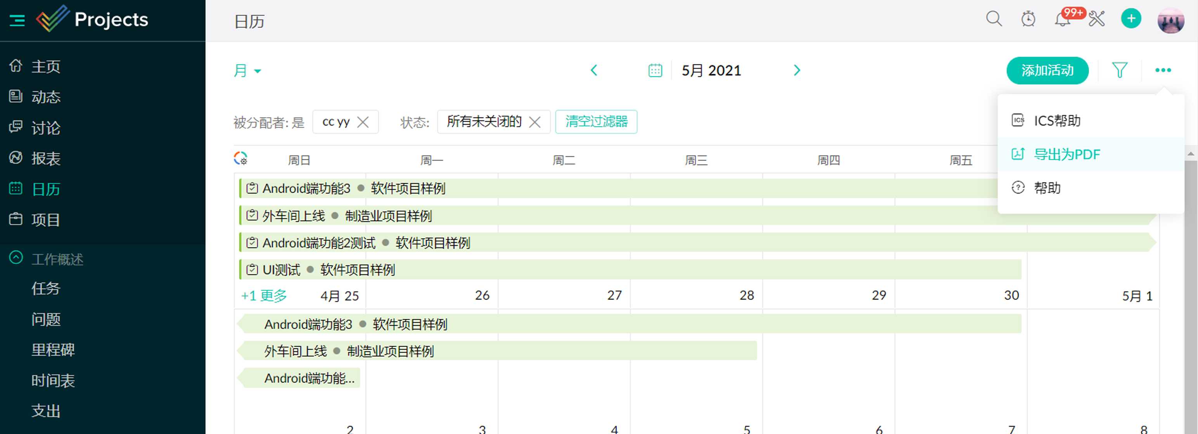Go to next month with right chevron

[x=796, y=70]
